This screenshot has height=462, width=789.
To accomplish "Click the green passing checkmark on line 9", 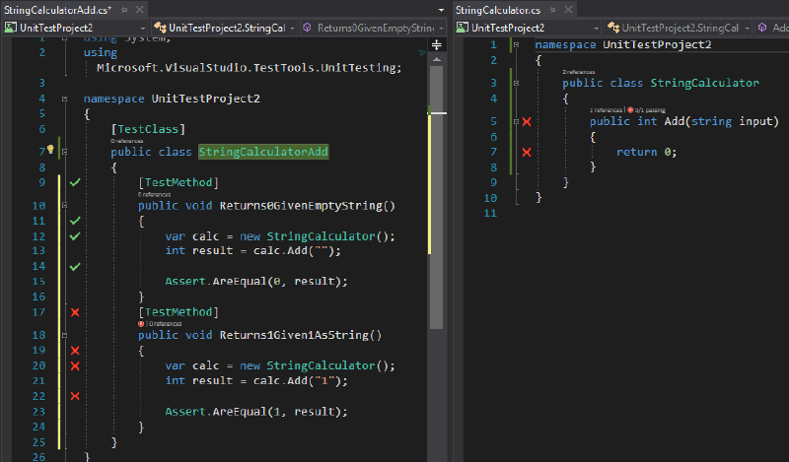I will coord(75,182).
